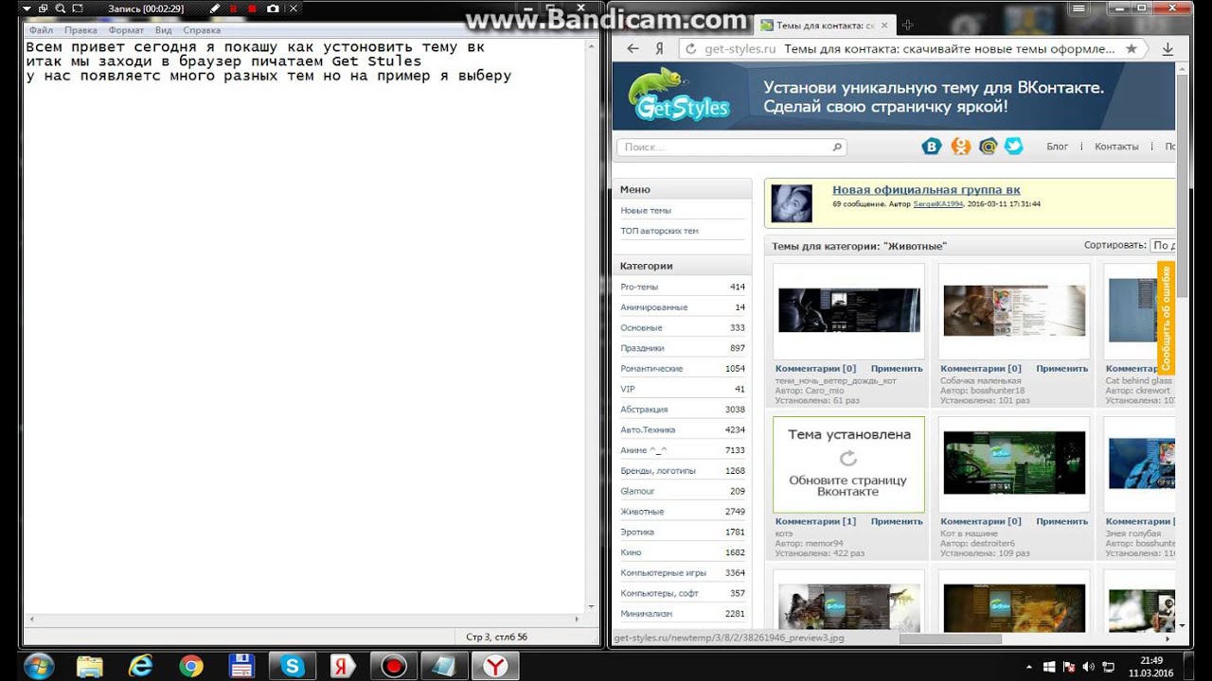The image size is (1212, 681).
Task: Click the search magnifier in Поиск field
Action: coord(837,147)
